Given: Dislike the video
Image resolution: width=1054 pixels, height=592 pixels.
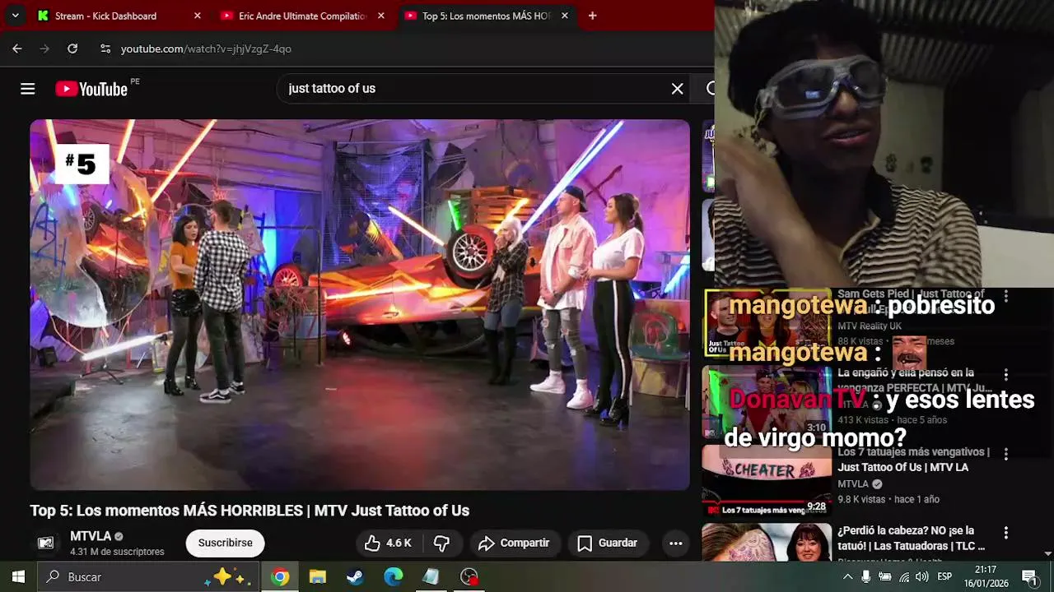Looking at the screenshot, I should pyautogui.click(x=441, y=543).
